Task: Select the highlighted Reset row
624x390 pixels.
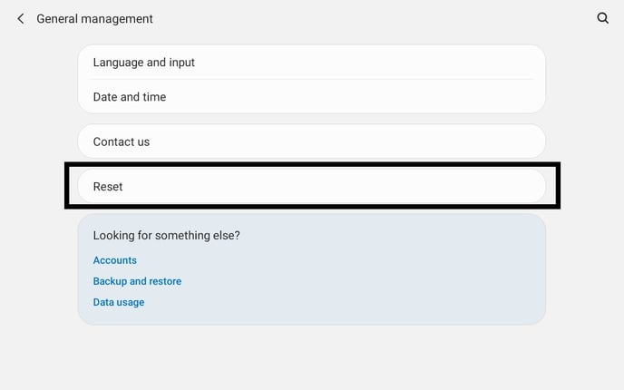Action: point(311,186)
